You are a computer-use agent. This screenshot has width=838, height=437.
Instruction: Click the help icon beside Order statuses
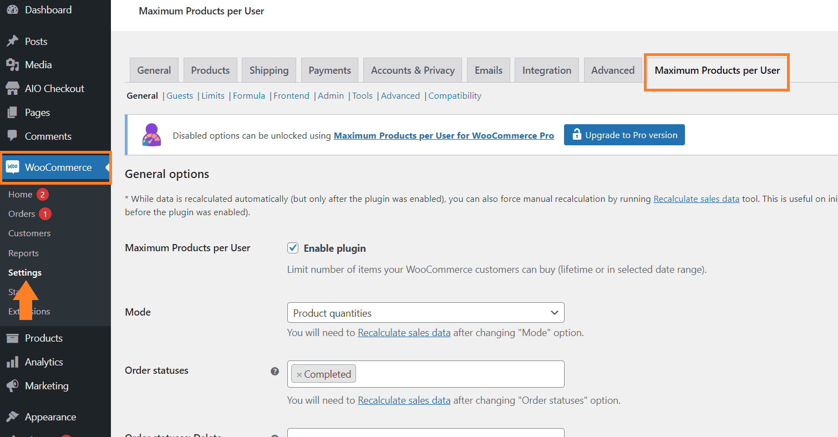(x=275, y=371)
